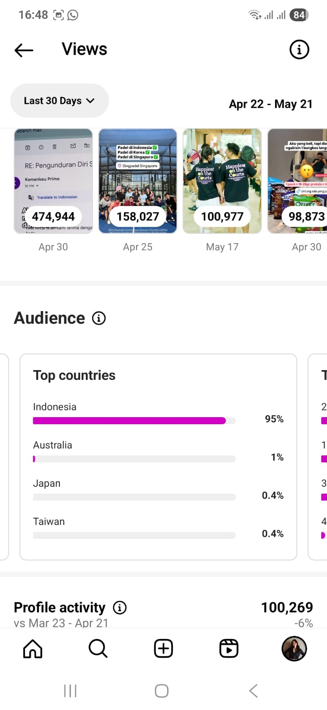Open the Reels icon

pyautogui.click(x=229, y=649)
